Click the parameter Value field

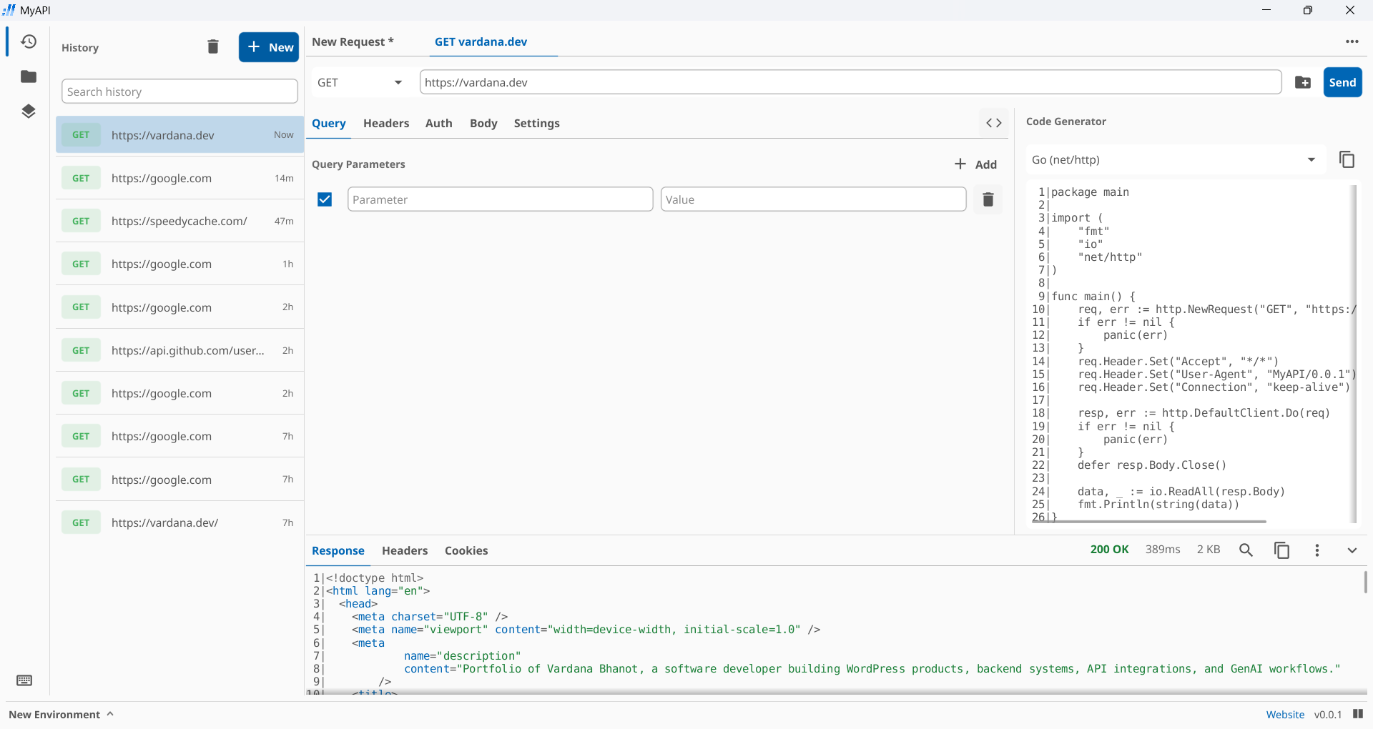pos(813,199)
